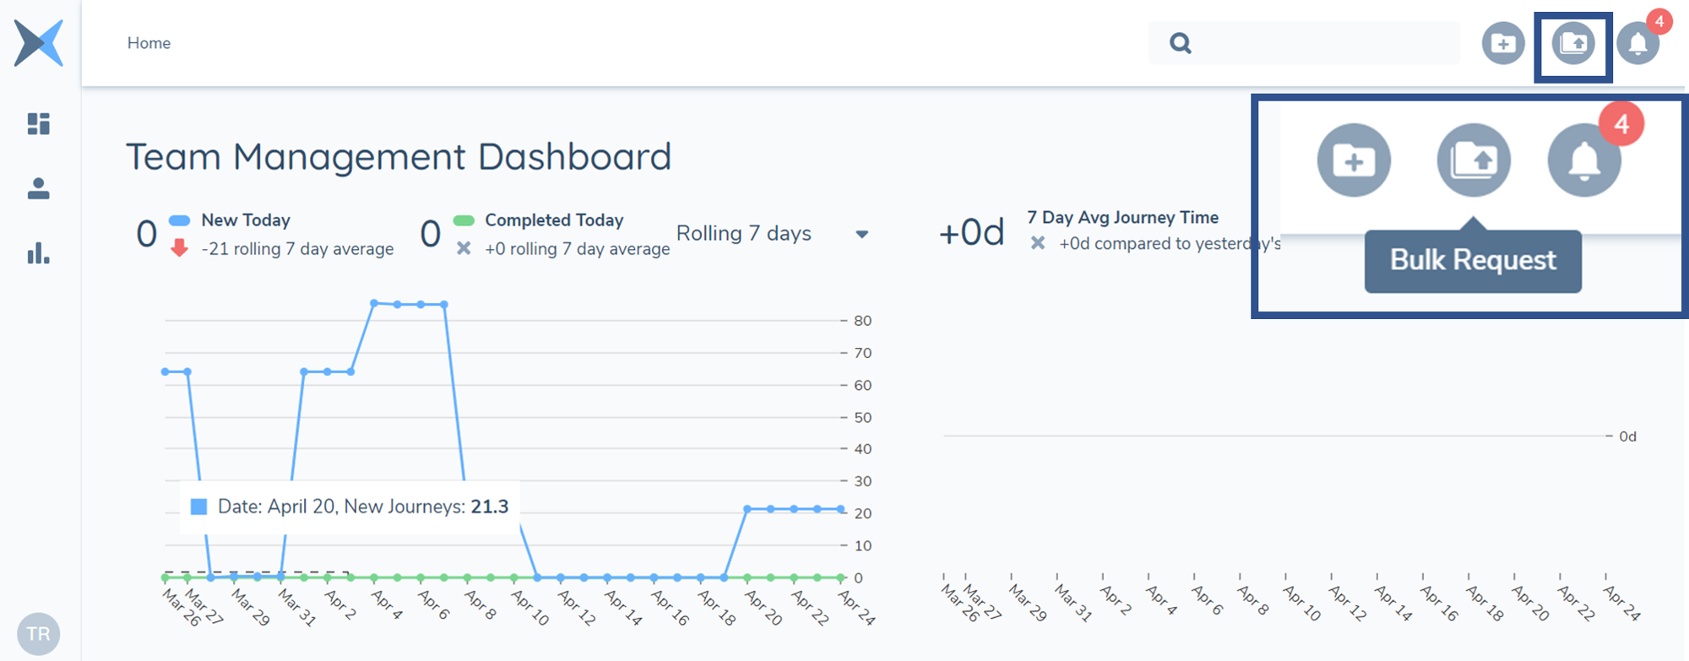Open the dashboard grid icon in the sidebar
Viewport: 1689px width, 661px height.
click(39, 124)
